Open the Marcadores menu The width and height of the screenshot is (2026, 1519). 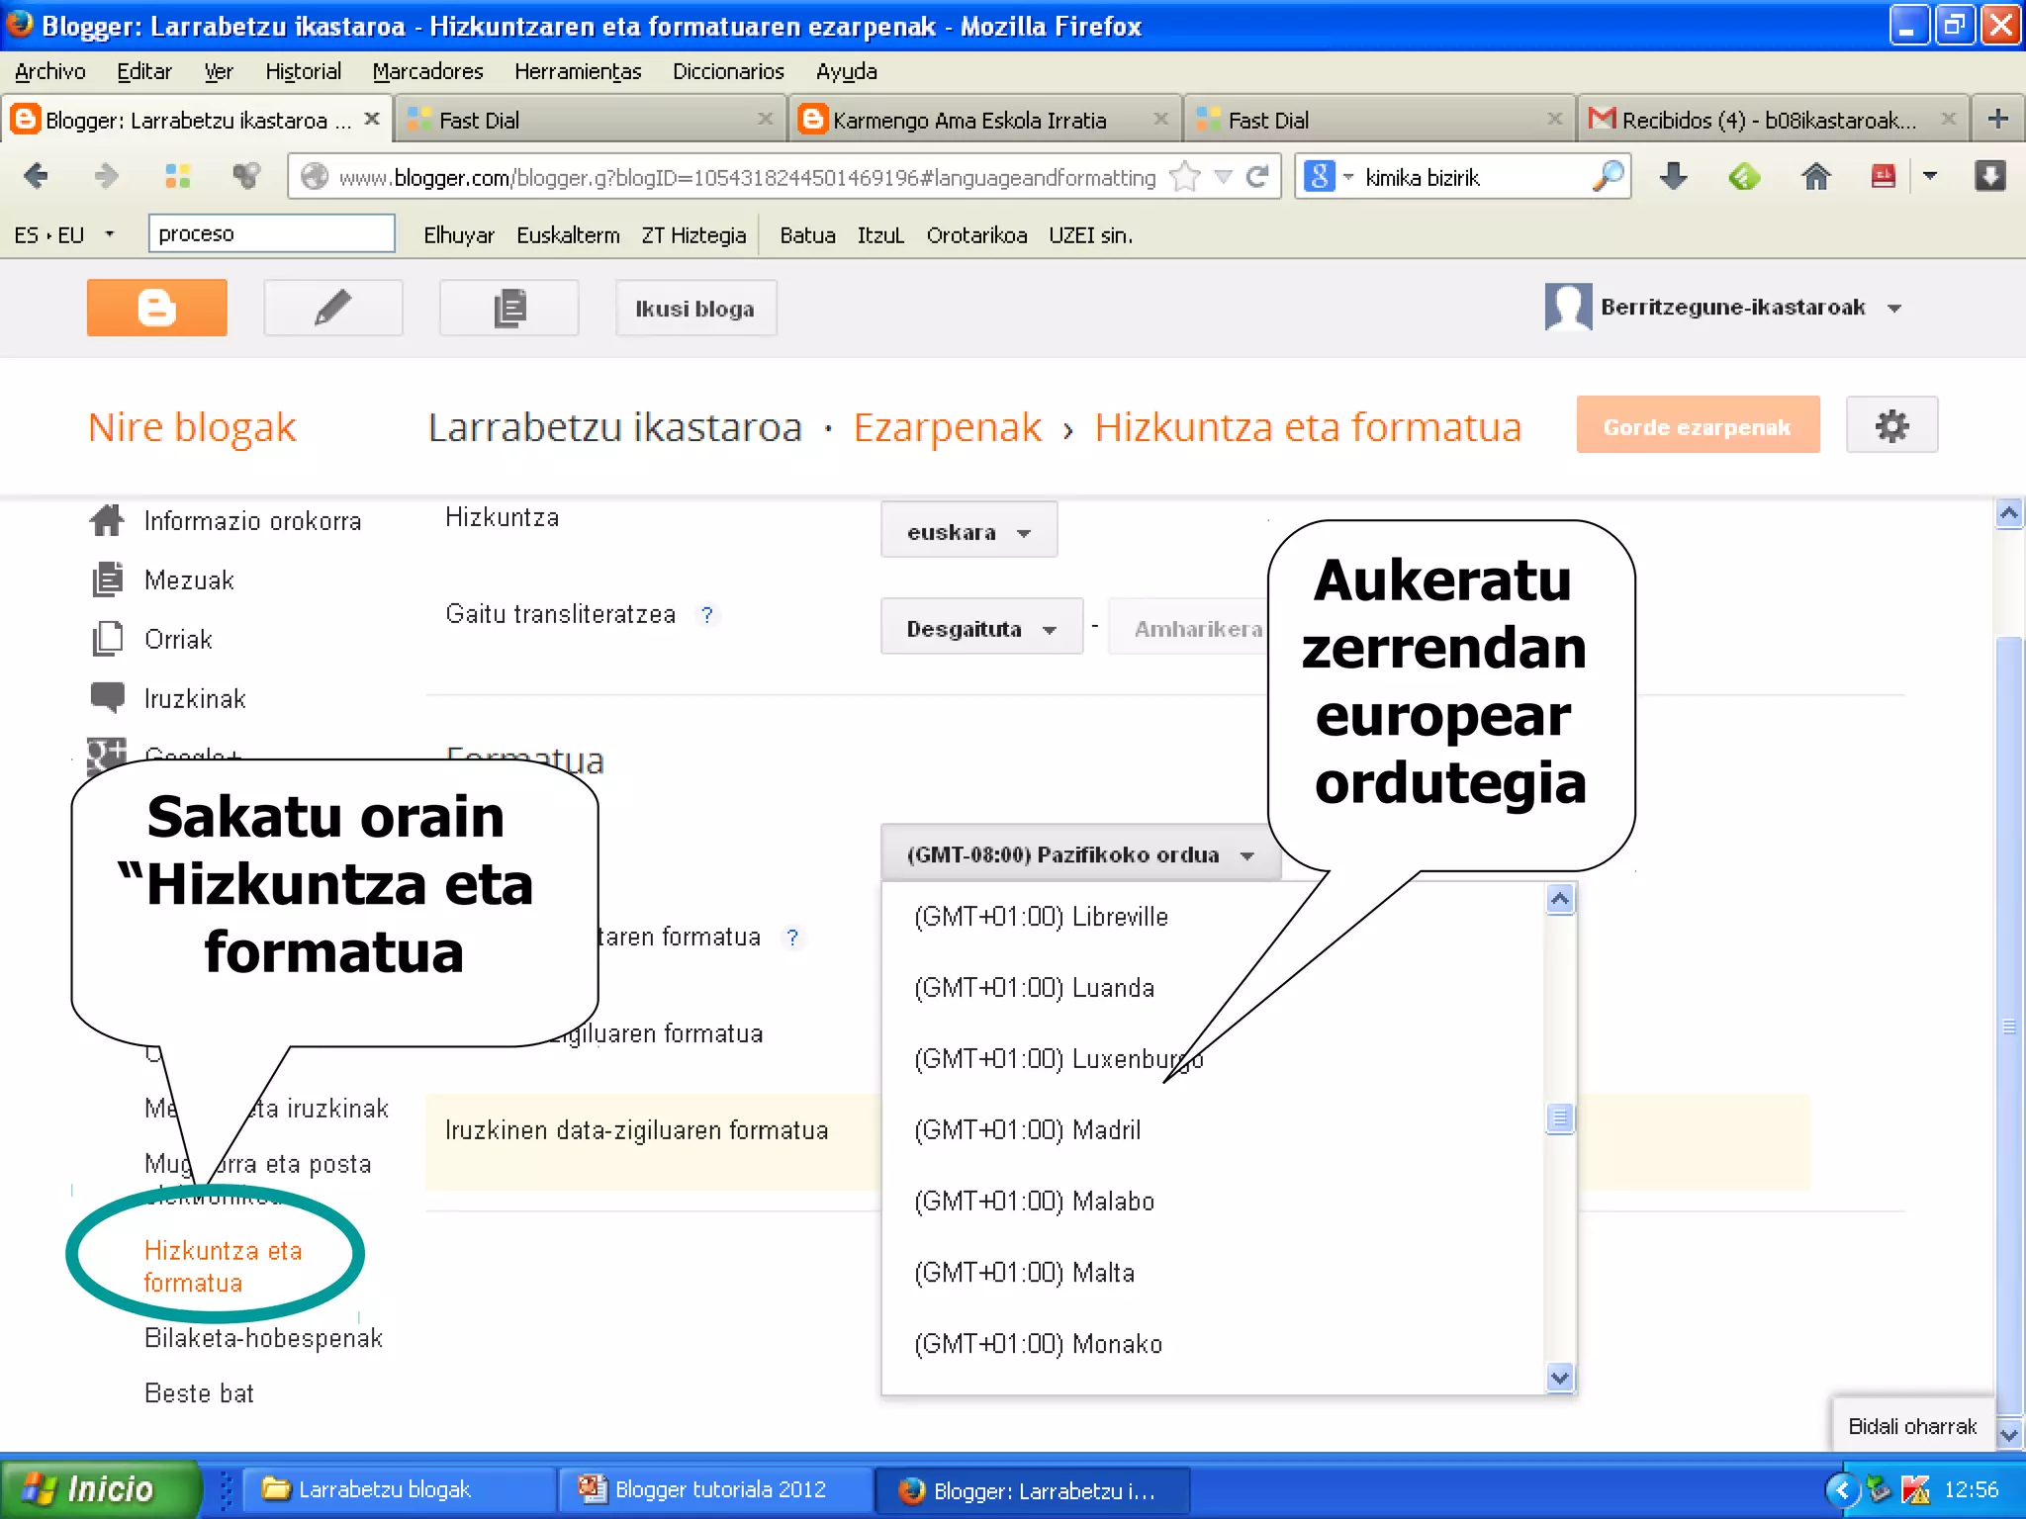427,71
